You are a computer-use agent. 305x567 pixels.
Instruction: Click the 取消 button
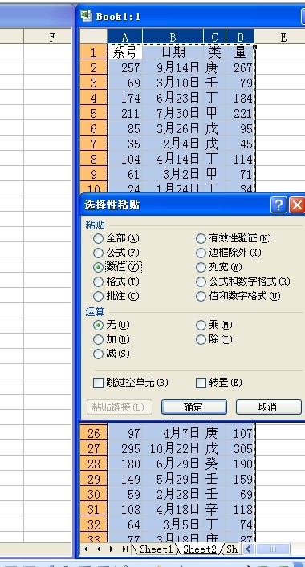coord(268,407)
